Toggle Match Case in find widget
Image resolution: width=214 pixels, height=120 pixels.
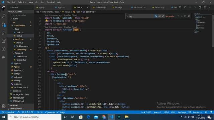click(156, 16)
